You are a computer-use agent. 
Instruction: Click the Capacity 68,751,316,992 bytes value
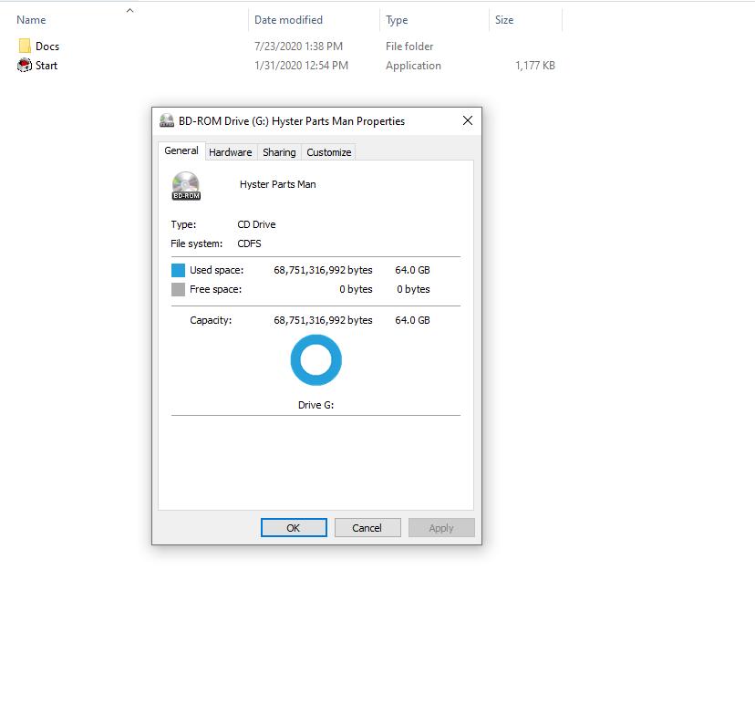pyautogui.click(x=323, y=320)
